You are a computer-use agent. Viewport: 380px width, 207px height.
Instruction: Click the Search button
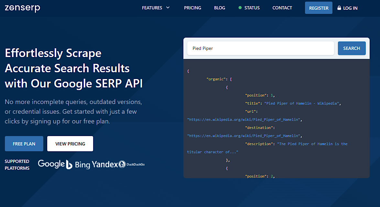point(352,48)
